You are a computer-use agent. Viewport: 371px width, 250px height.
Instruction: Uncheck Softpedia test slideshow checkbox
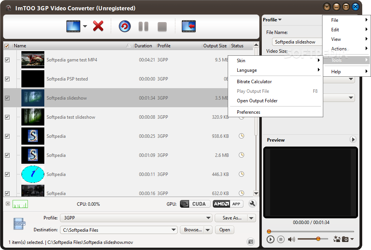(x=7, y=117)
